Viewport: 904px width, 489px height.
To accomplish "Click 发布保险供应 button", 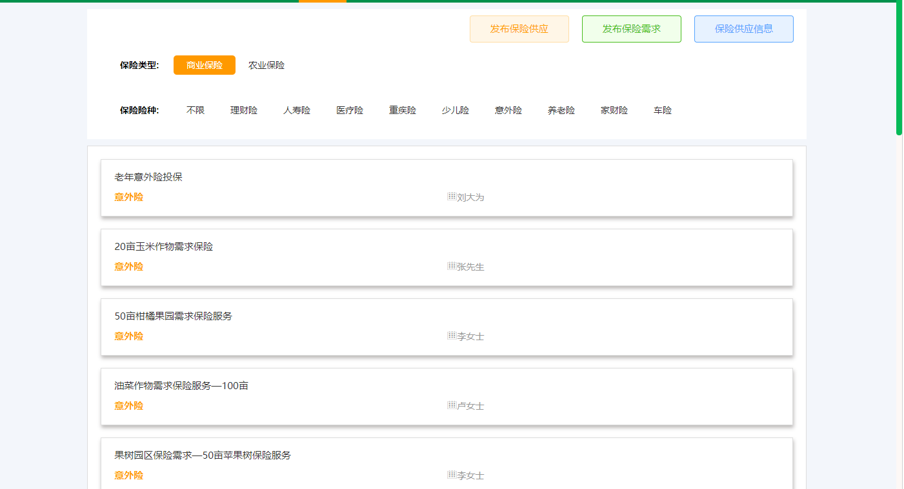I will pyautogui.click(x=519, y=29).
